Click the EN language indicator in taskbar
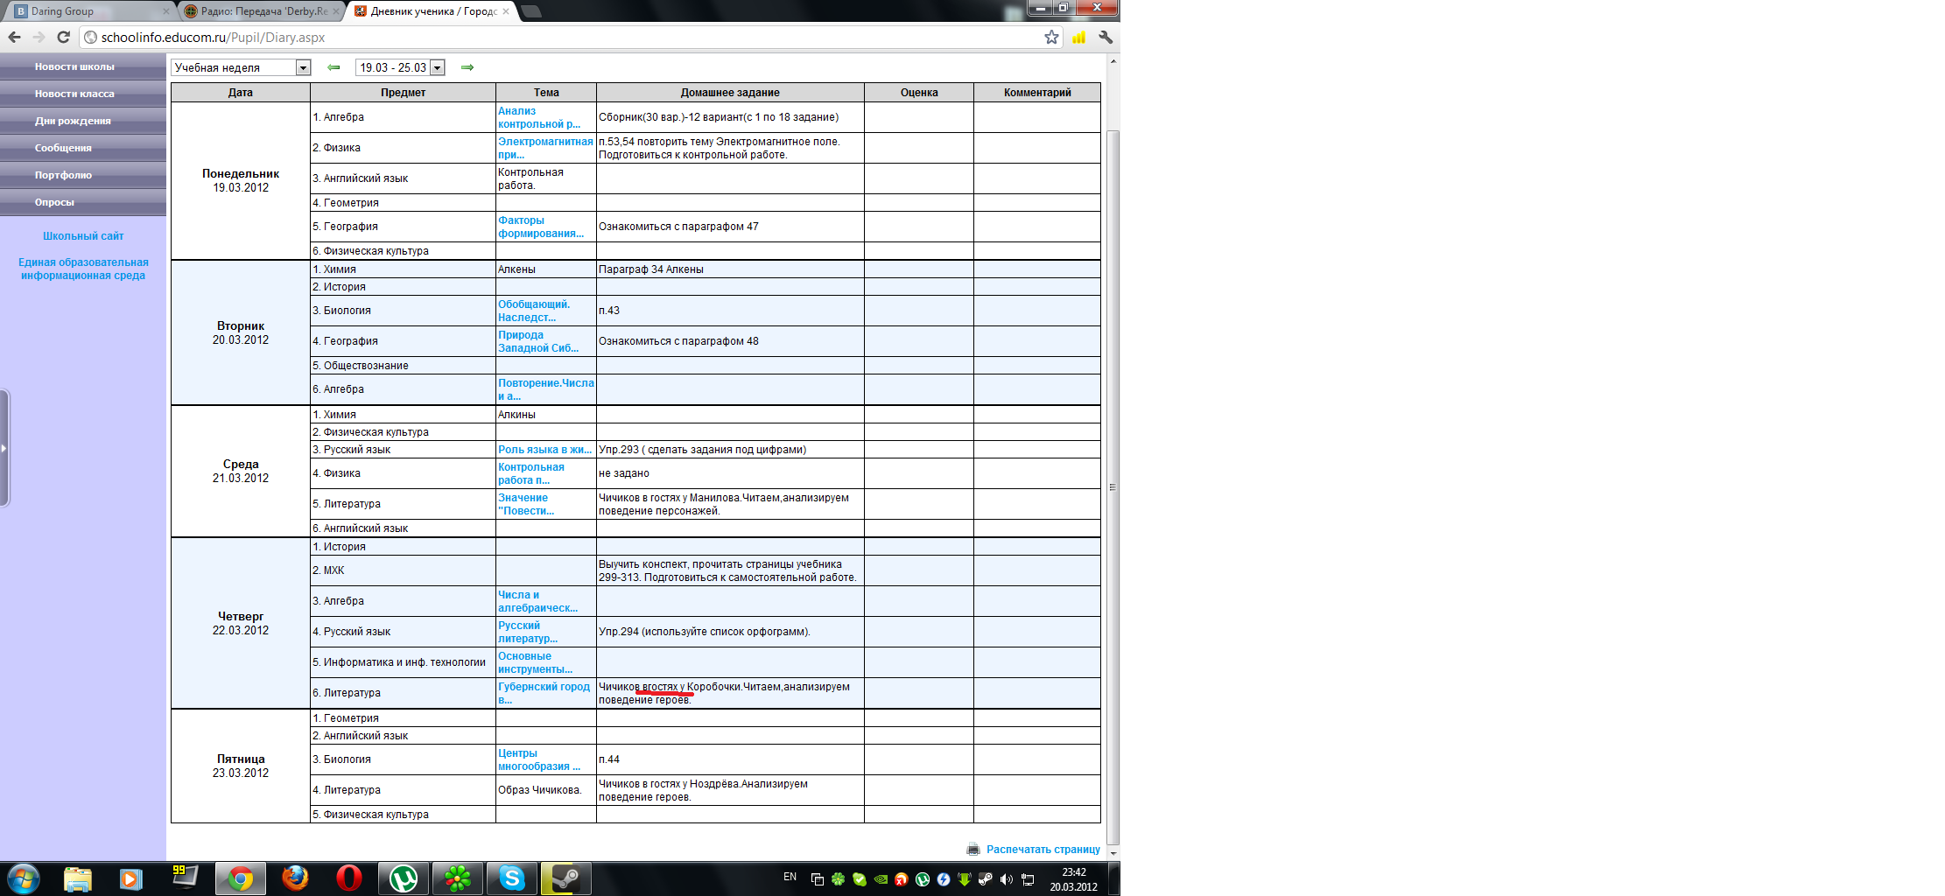Screen dimensions: 1945x896 (790, 877)
